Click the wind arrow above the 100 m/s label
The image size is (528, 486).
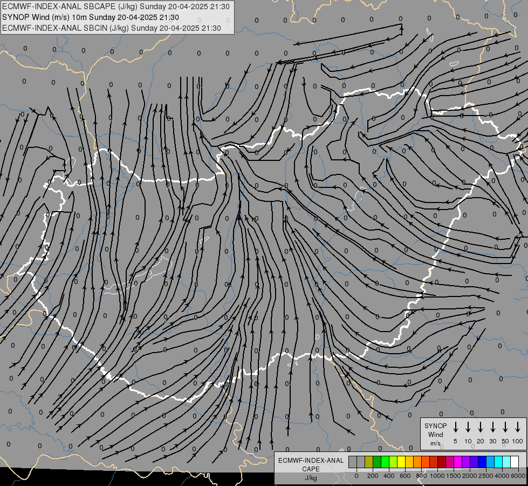[518, 427]
